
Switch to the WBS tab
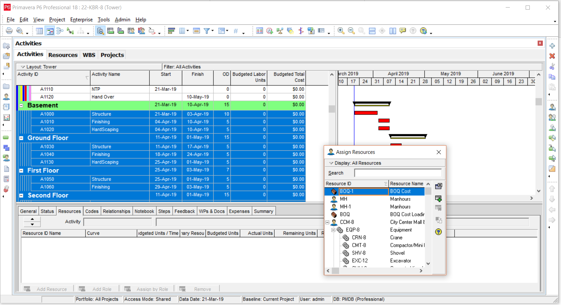89,55
